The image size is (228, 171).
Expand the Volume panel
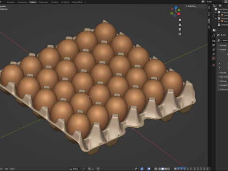(x=223, y=73)
